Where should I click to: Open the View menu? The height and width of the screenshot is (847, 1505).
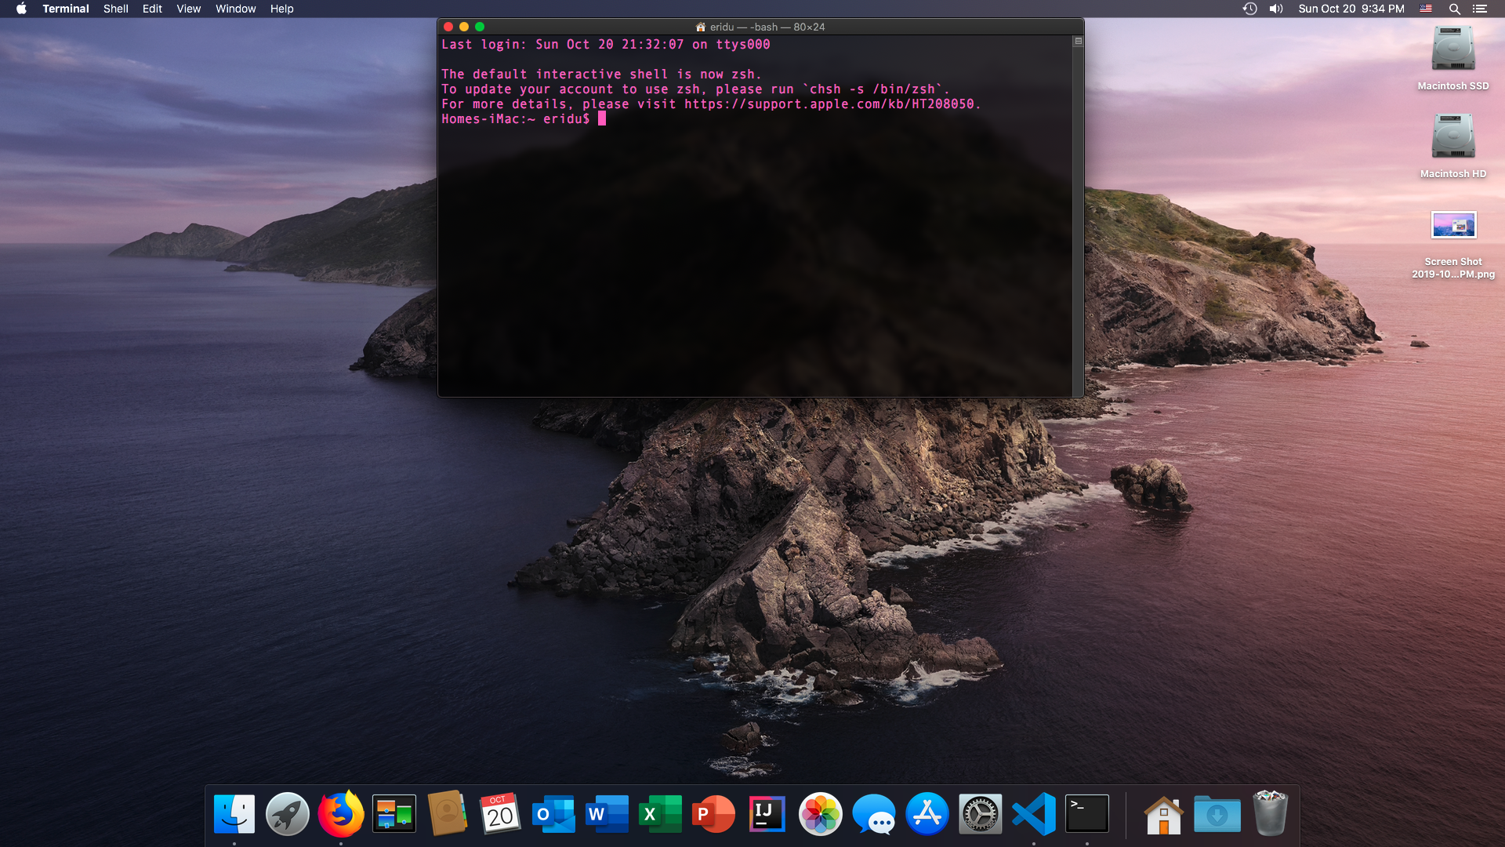(x=188, y=9)
